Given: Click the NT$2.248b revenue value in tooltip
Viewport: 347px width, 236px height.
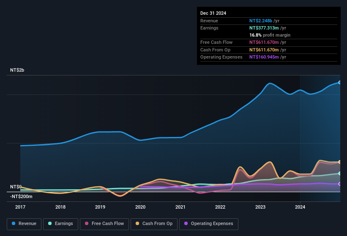Looking at the screenshot, I should coord(261,21).
